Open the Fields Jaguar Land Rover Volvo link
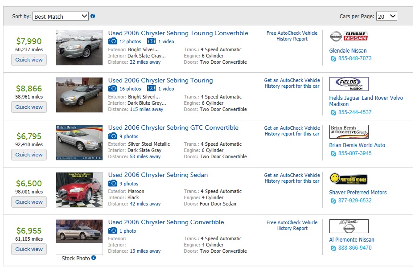The image size is (415, 267). tap(366, 101)
